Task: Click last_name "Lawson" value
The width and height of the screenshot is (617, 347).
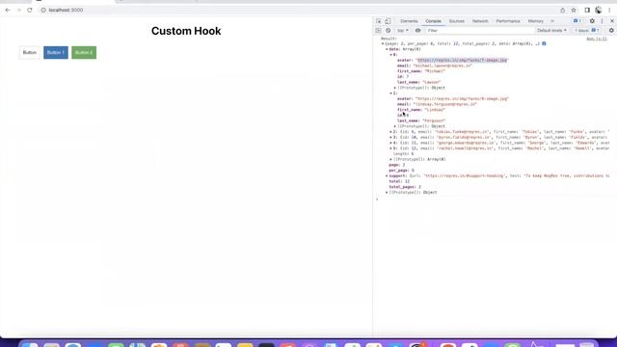Action: tap(431, 82)
